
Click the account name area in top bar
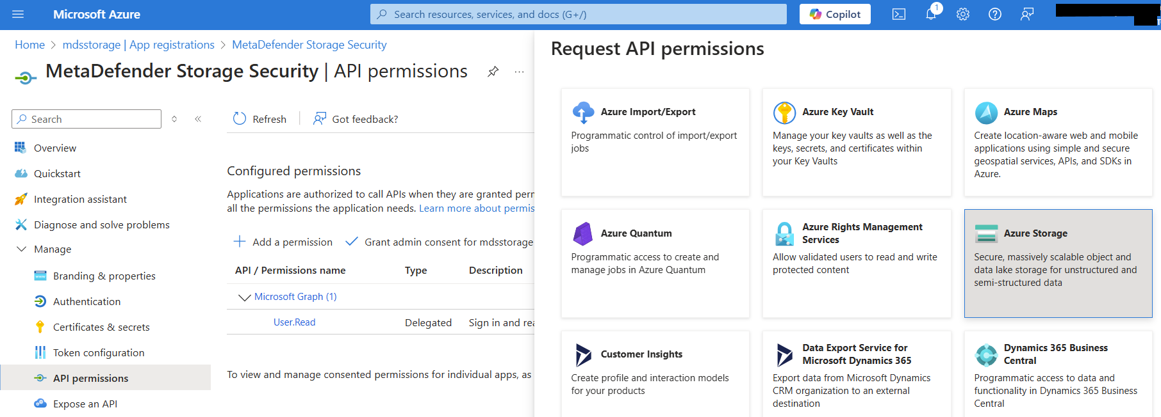pos(1107,14)
